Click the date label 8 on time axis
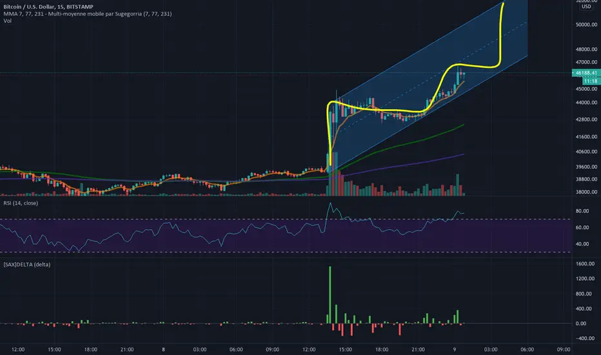 [163, 350]
